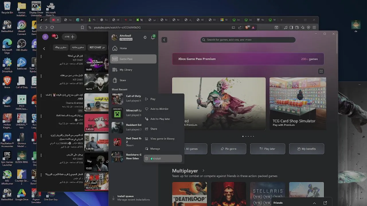Image resolution: width=367 pixels, height=206 pixels.
Task: Open Home in the Xbox sidebar
Action: [133, 48]
